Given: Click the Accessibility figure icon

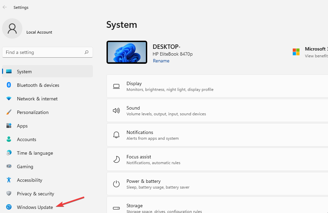Looking at the screenshot, I should click(8, 180).
